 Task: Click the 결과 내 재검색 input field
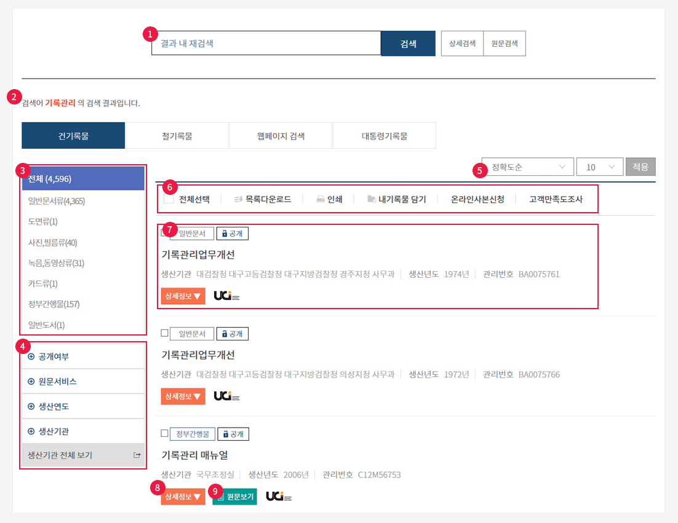[266, 44]
